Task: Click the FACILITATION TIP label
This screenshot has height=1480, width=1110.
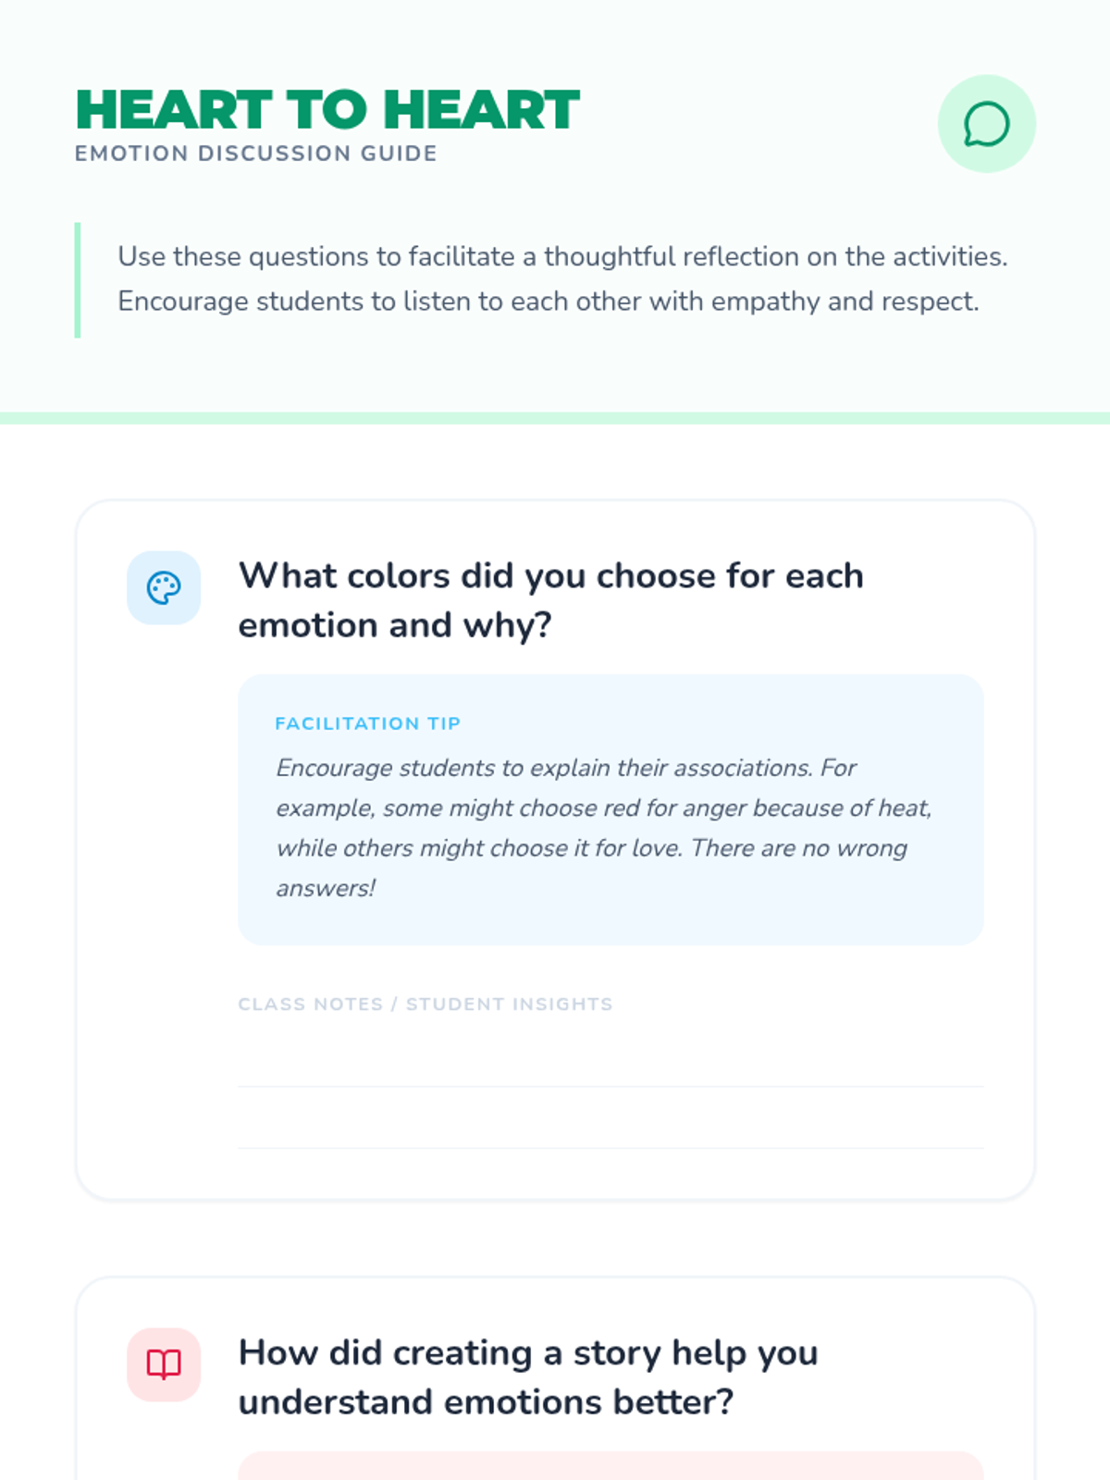Action: tap(367, 723)
